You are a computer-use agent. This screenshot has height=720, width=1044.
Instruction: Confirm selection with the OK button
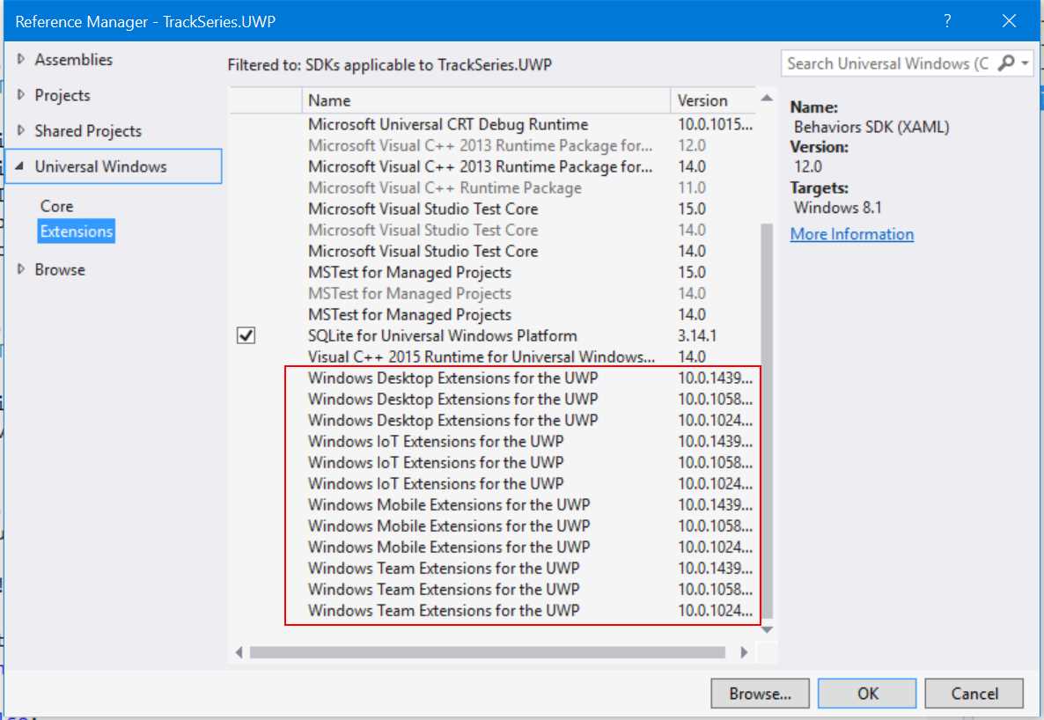coord(867,694)
